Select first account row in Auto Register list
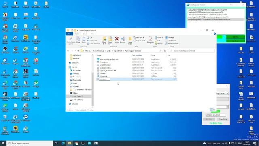Viewport: 259px width, 146px height. (216, 10)
